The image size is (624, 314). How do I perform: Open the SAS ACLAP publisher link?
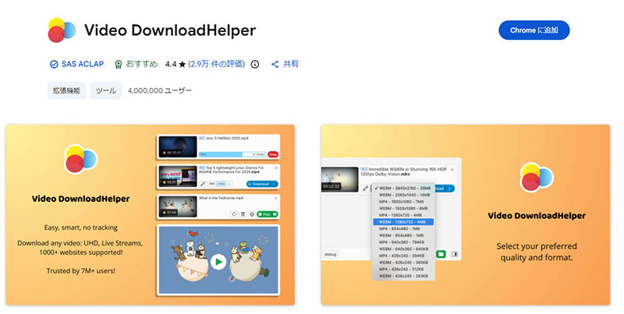click(83, 64)
